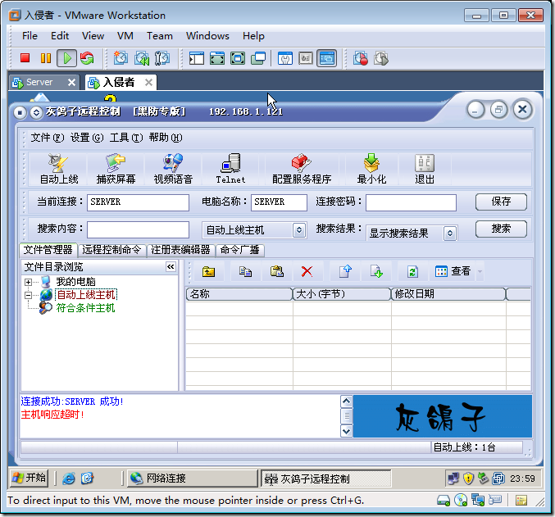Viewport: 555px width, 517px height.
Task: Open 视频语音 video voice tool
Action: (173, 169)
